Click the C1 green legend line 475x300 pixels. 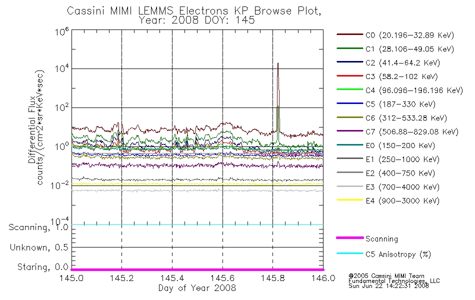coord(350,48)
